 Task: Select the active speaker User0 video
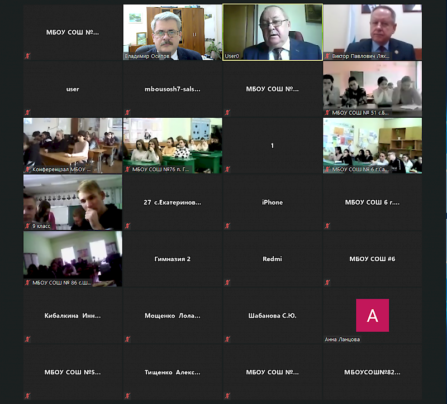[x=273, y=32]
